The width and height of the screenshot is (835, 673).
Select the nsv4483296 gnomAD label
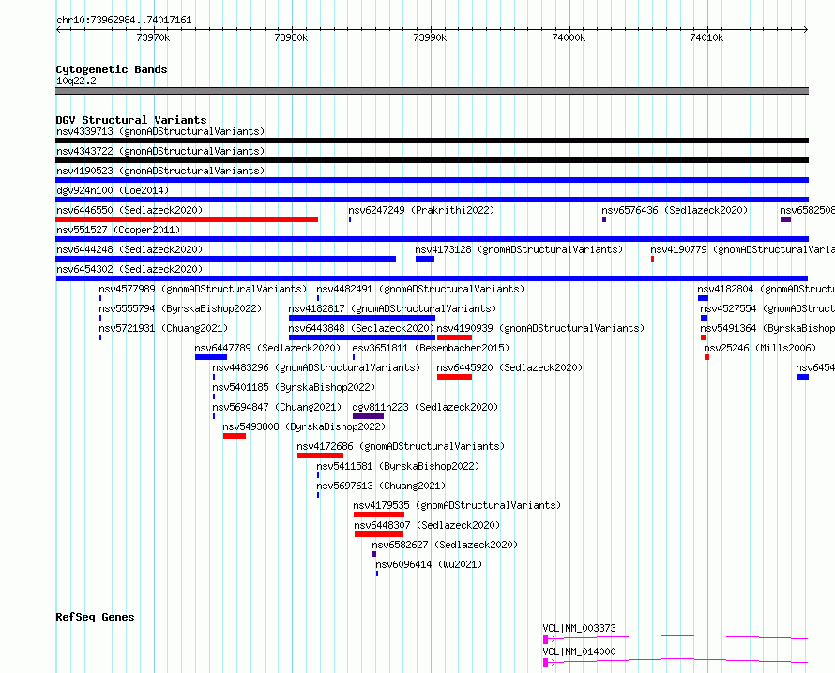point(316,367)
